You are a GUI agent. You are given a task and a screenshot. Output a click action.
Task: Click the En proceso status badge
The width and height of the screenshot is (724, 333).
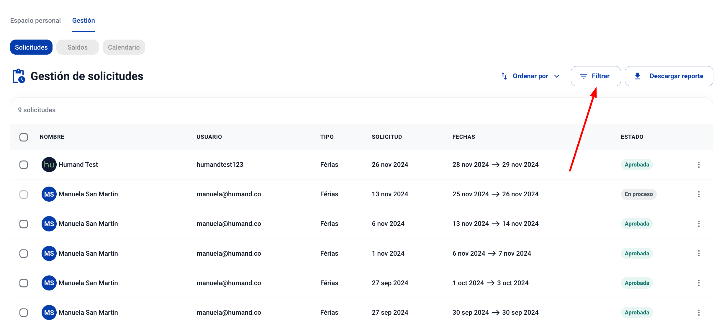(x=638, y=194)
